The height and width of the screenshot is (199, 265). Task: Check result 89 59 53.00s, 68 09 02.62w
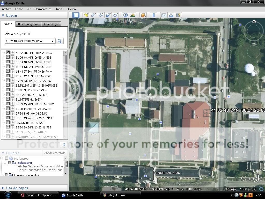[x=8, y=80]
